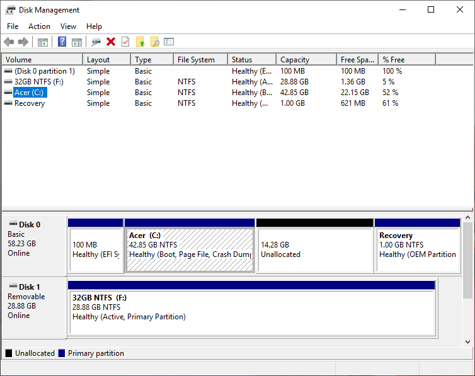The width and height of the screenshot is (475, 376).
Task: Click the Disk Management title bar icon
Action: [x=10, y=10]
